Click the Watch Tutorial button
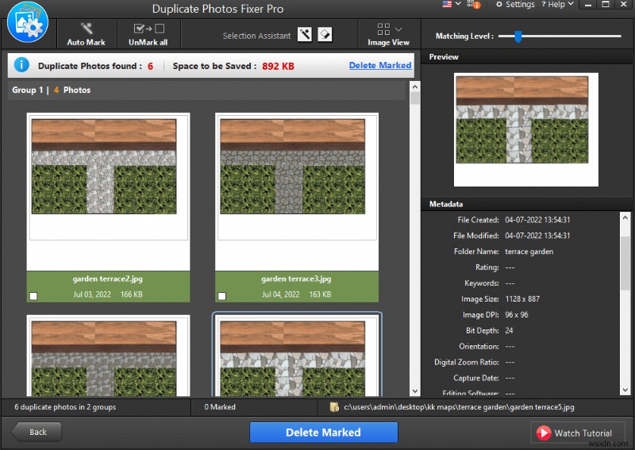 (x=575, y=433)
